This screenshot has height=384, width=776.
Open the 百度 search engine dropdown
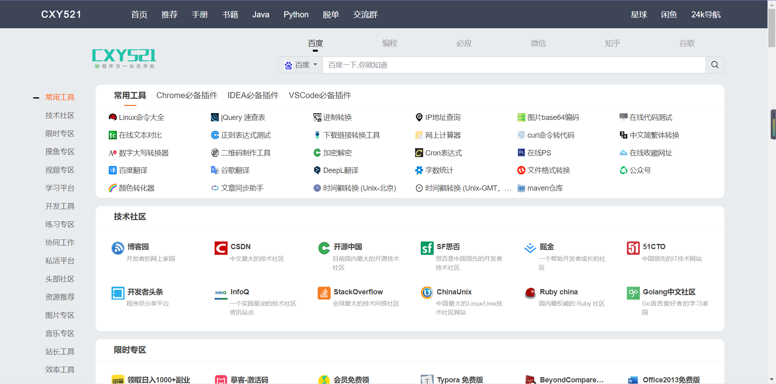[x=301, y=65]
